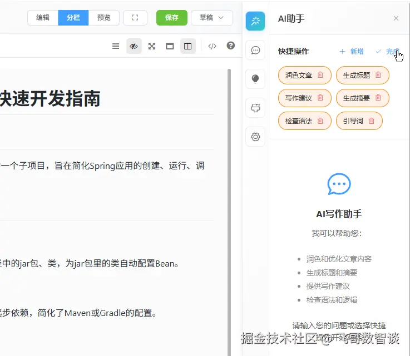Toggle the split-column editor view icon
The image size is (410, 356).
pos(187,46)
